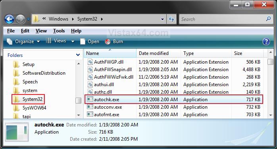
Task: Open the recent pages dropdown arrow
Action: coord(28,19)
